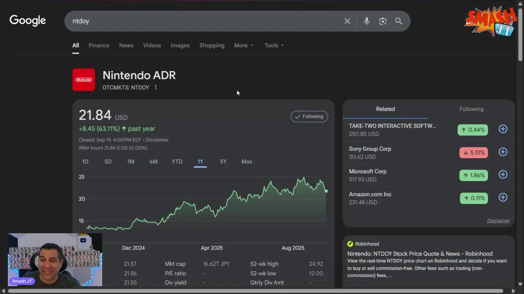Add Take-Two Interactive to watchlist plus icon

pos(503,129)
